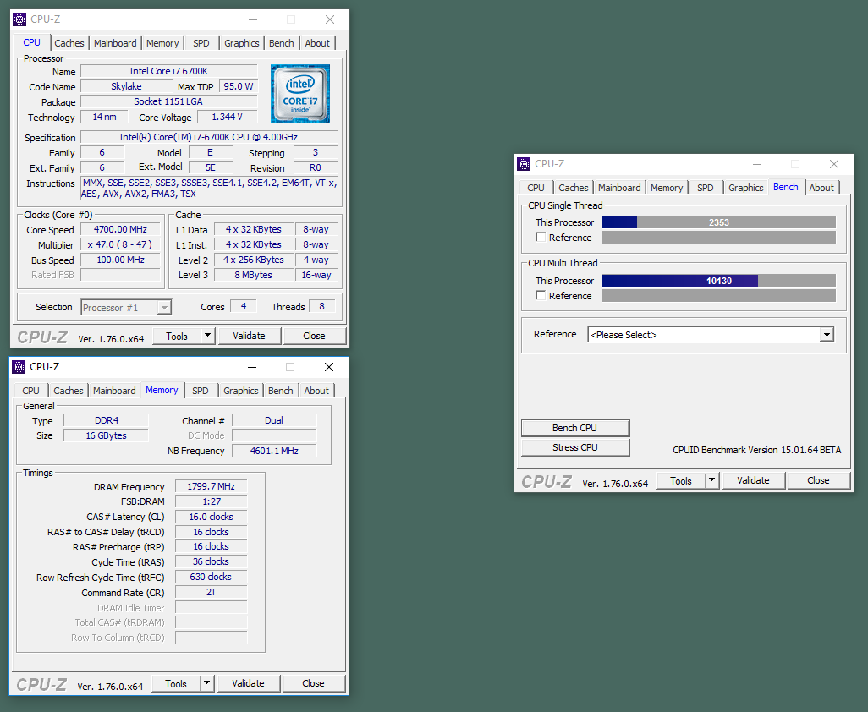The height and width of the screenshot is (712, 868).
Task: Click the Close button in the CPU window
Action: (314, 336)
